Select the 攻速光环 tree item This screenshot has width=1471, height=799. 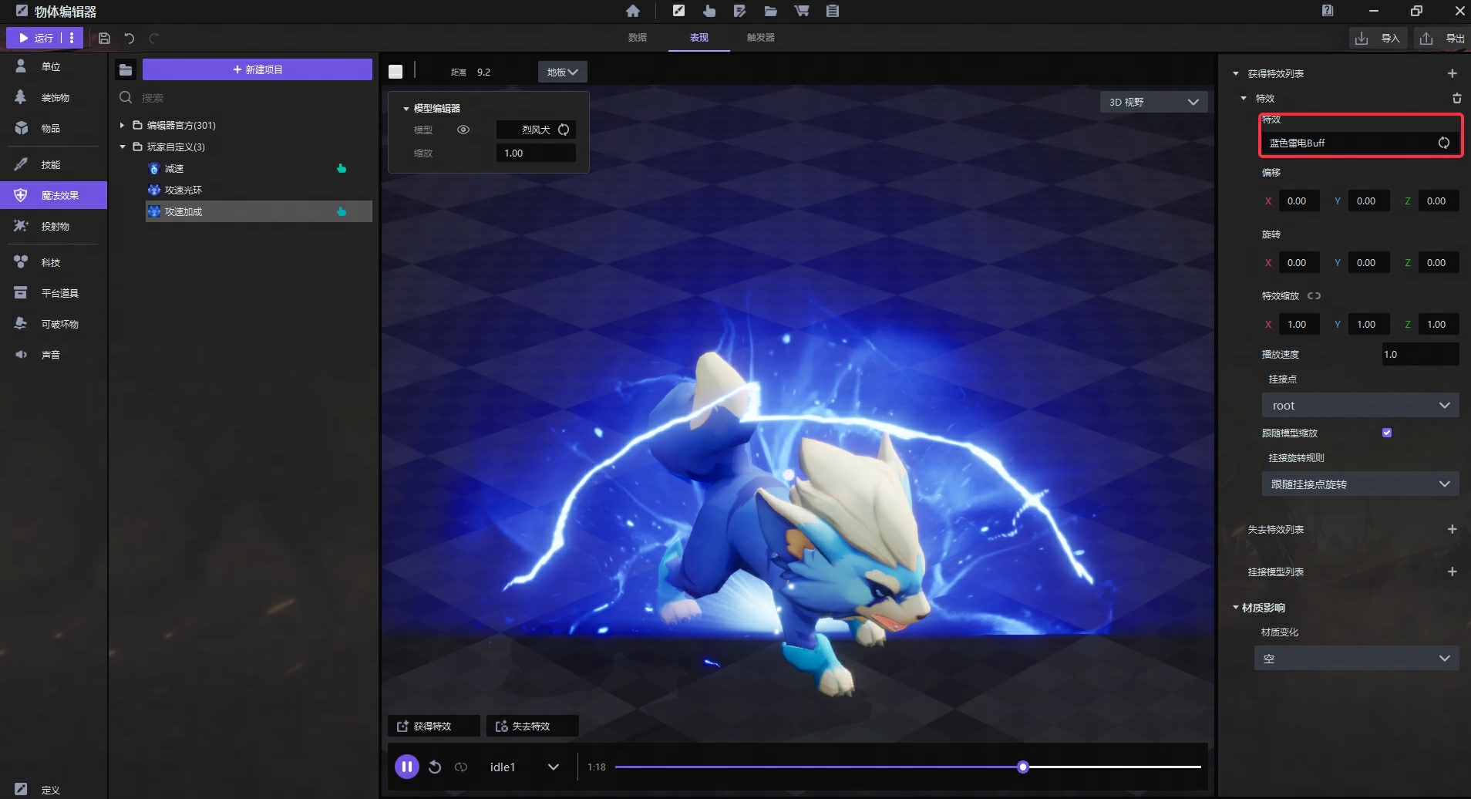(258, 190)
